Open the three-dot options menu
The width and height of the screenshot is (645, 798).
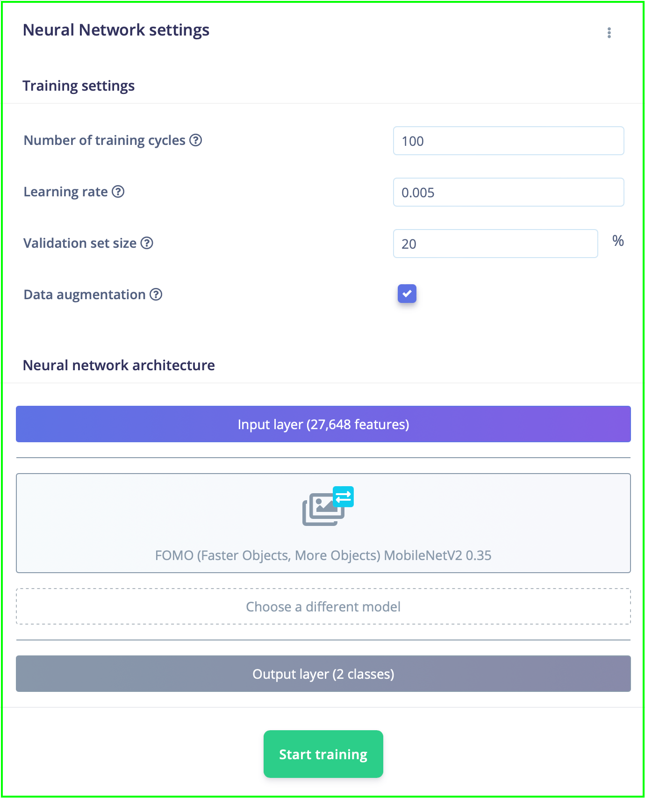[x=609, y=33]
